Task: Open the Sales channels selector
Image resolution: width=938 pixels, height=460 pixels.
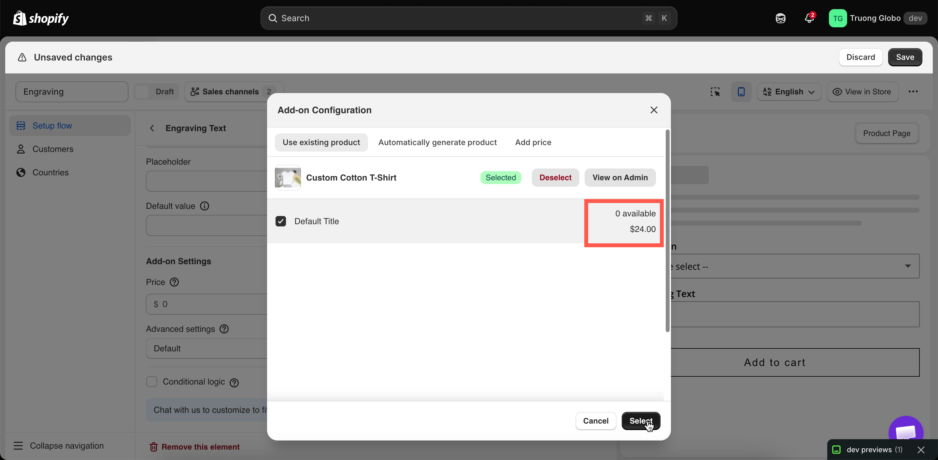Action: pyautogui.click(x=234, y=92)
